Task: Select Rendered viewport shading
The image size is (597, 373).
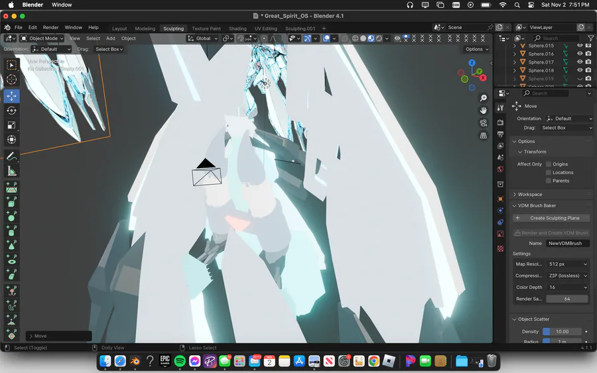Action: 379,38
